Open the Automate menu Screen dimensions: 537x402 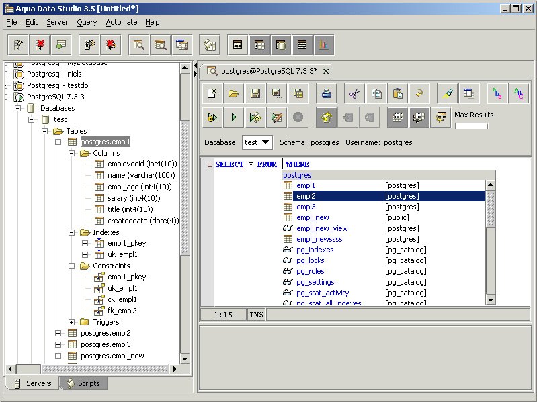click(x=121, y=22)
